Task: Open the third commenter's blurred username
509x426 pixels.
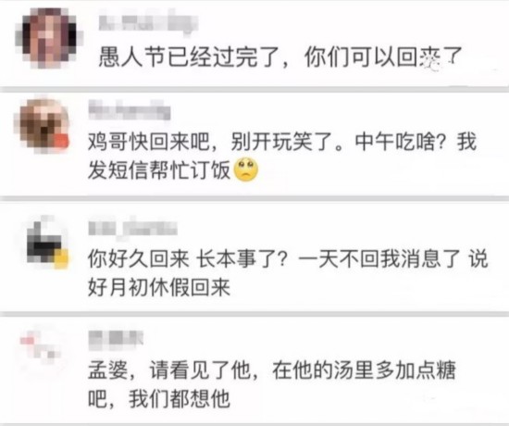Action: click(132, 227)
